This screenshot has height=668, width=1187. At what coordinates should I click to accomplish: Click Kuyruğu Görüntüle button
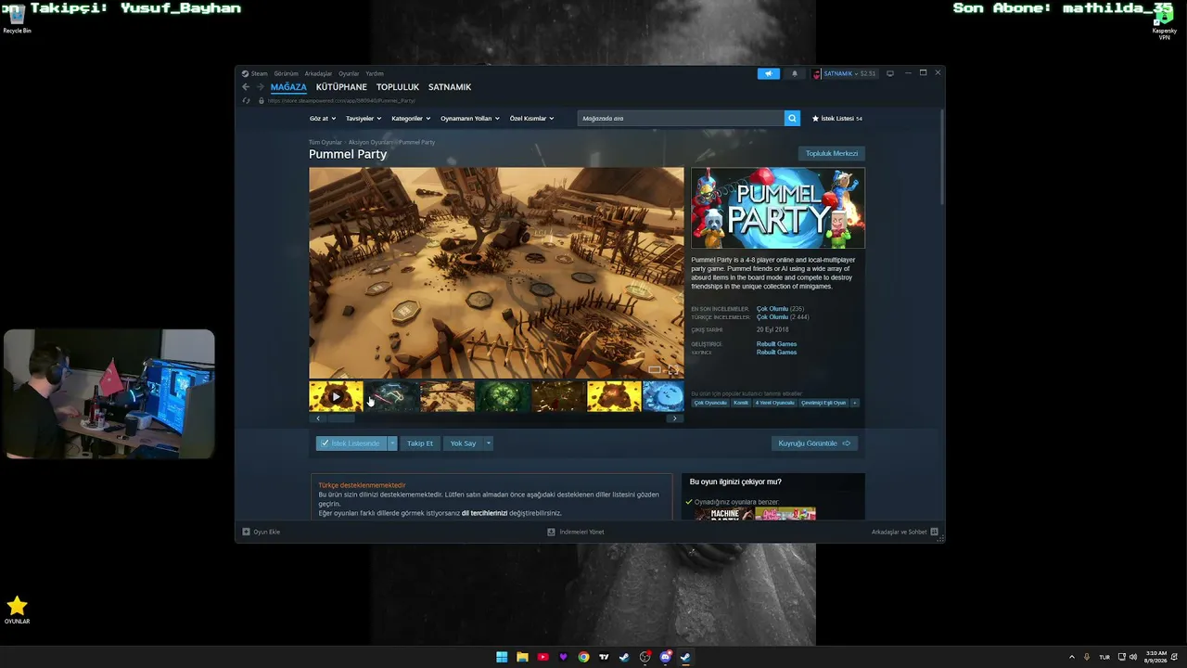coord(814,443)
